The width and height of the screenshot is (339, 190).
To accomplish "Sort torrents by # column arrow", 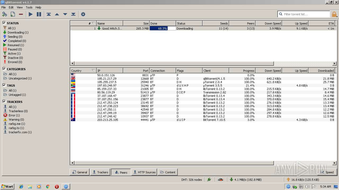I will (93, 23).
